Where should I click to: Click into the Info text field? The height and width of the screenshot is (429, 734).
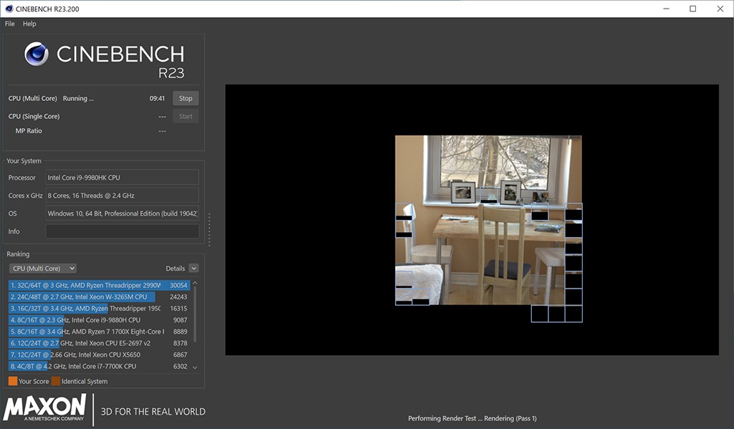tap(122, 231)
